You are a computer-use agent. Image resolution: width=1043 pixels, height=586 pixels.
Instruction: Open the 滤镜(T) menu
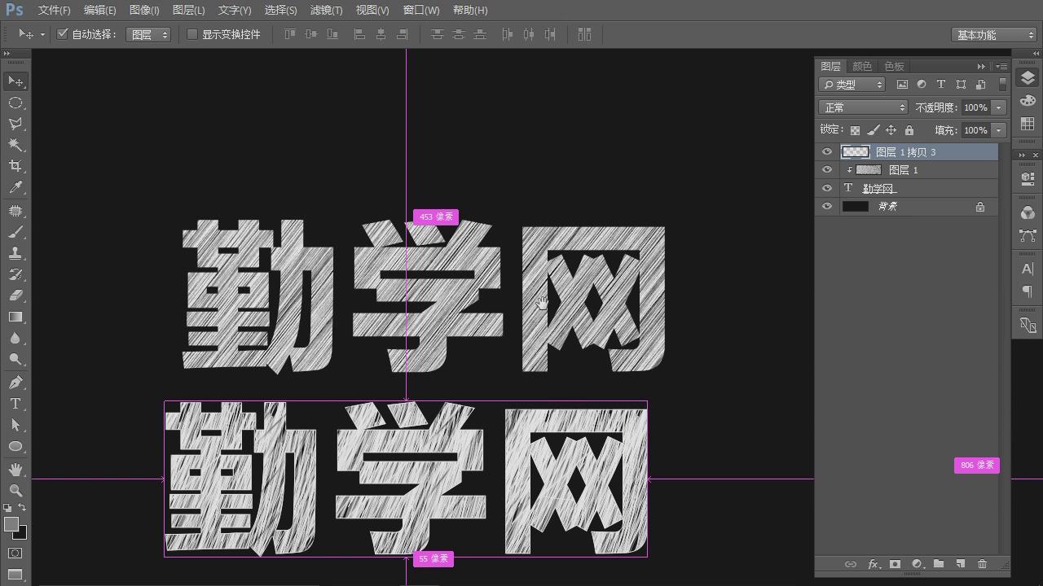(x=326, y=11)
